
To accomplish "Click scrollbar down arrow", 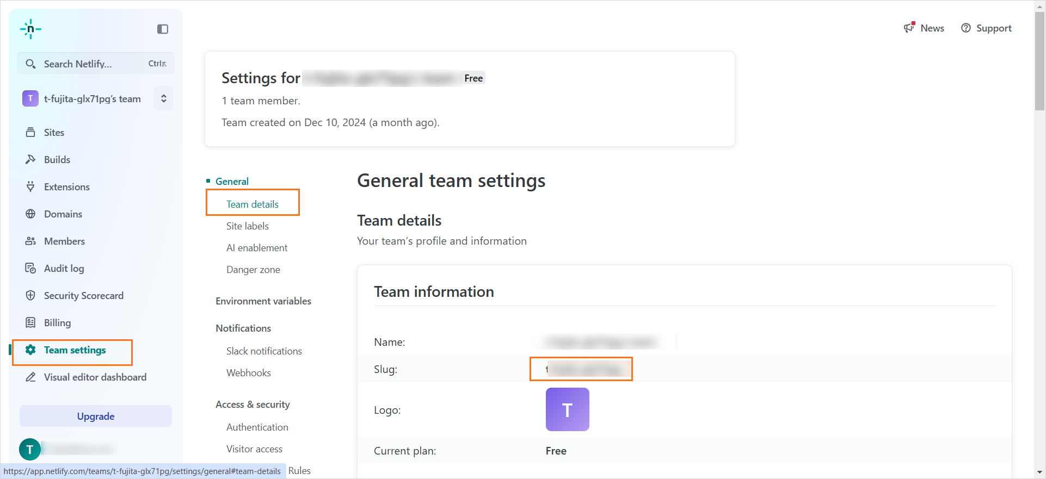I will click(x=1040, y=473).
